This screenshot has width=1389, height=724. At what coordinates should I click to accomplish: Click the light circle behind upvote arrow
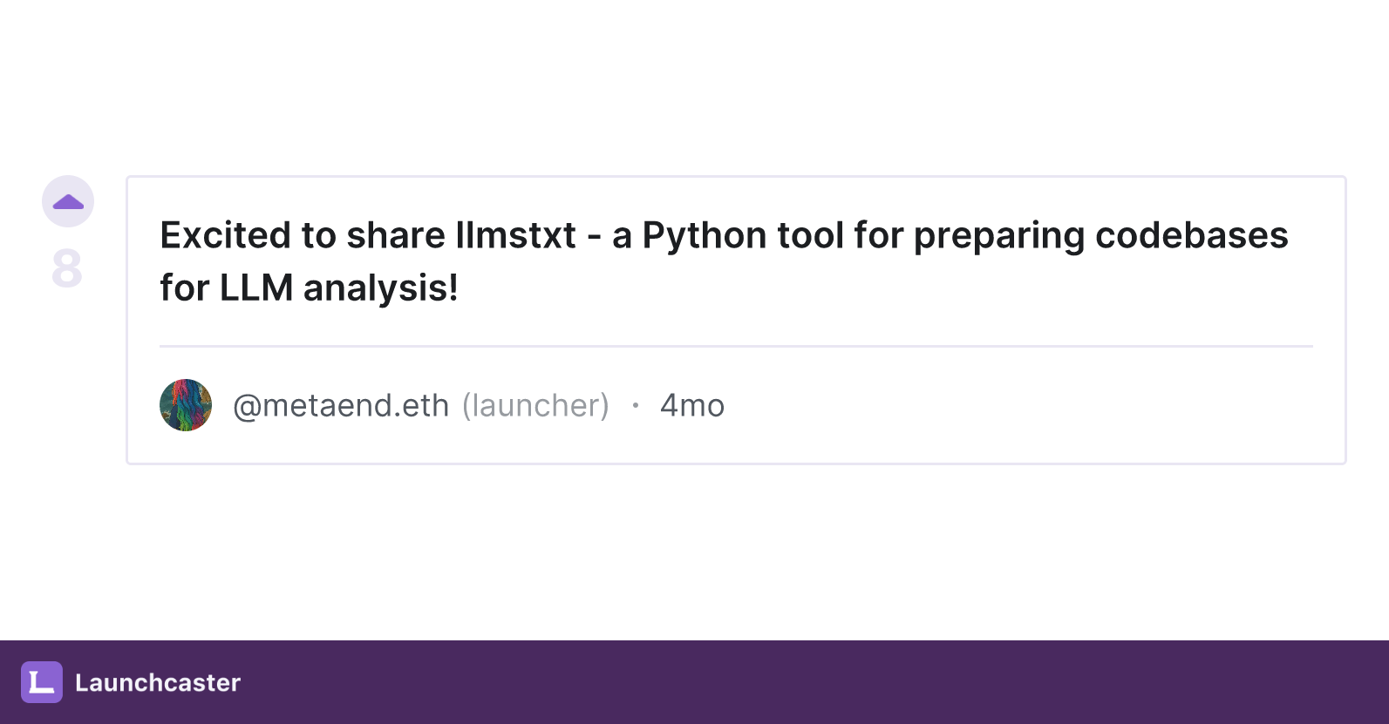click(68, 201)
